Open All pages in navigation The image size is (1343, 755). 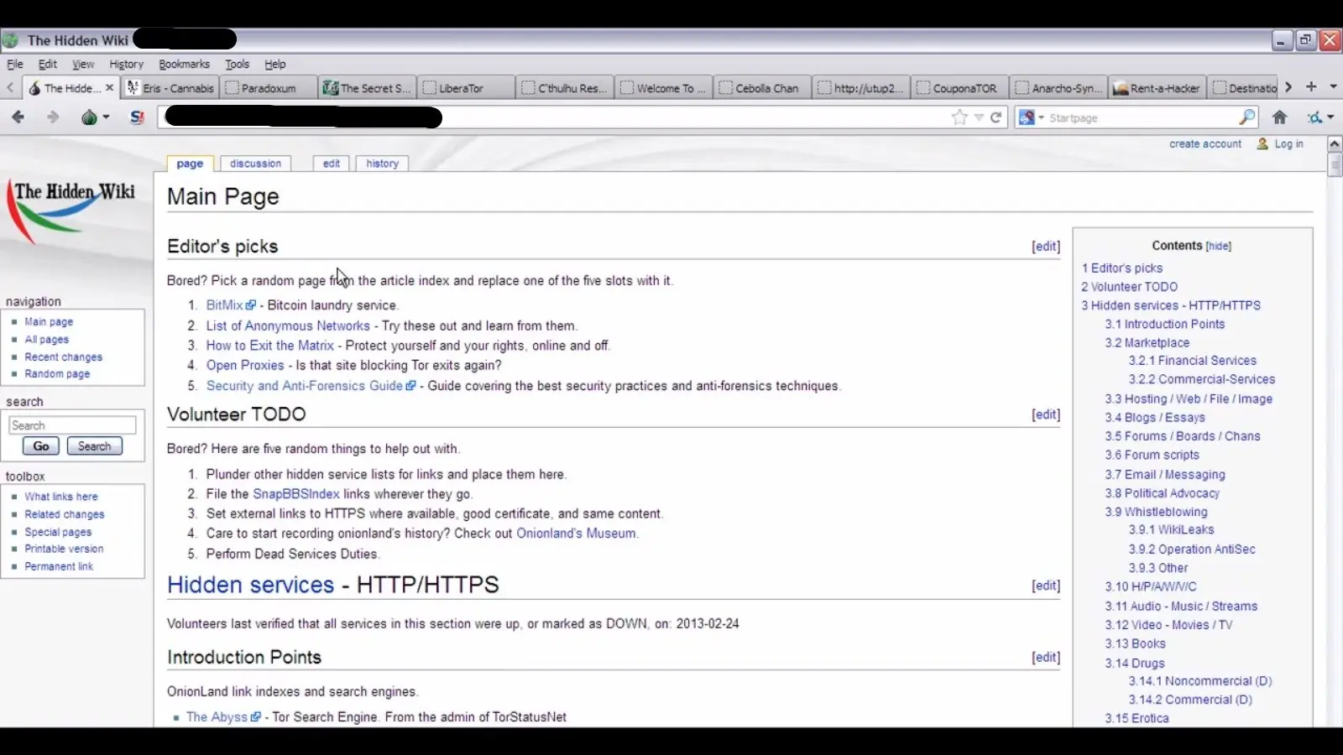tap(47, 340)
